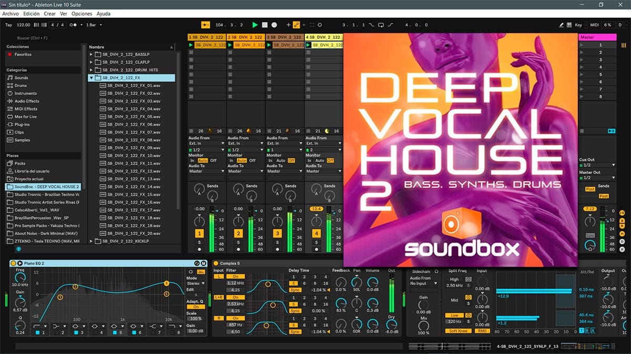Turn off Piano EQ 2 device activator
Image resolution: width=631 pixels, height=354 pixels.
[x=13, y=263]
